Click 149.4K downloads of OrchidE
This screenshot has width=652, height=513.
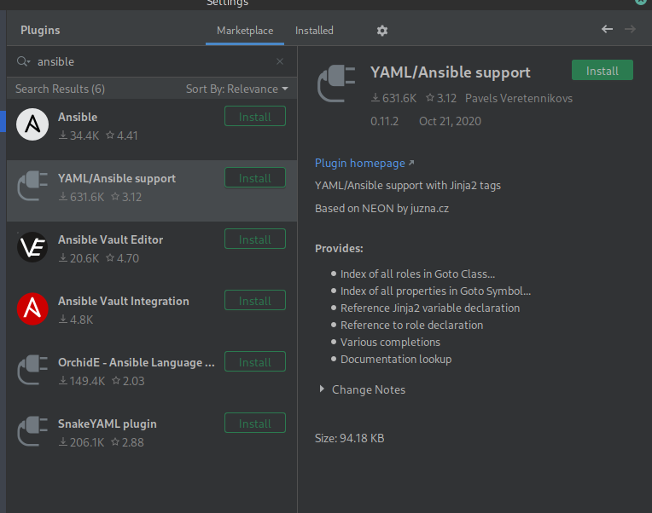point(82,382)
